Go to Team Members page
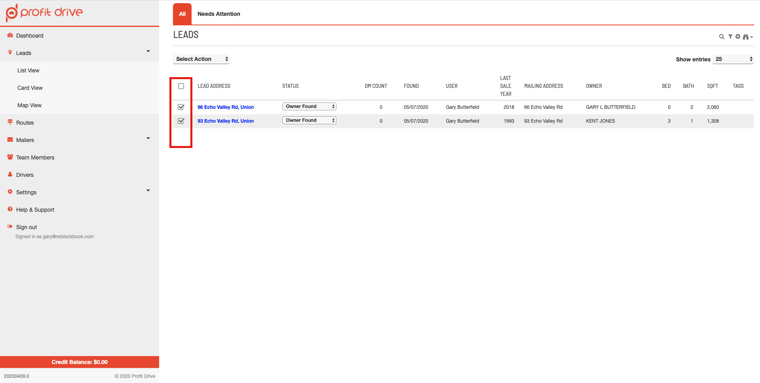 (35, 157)
